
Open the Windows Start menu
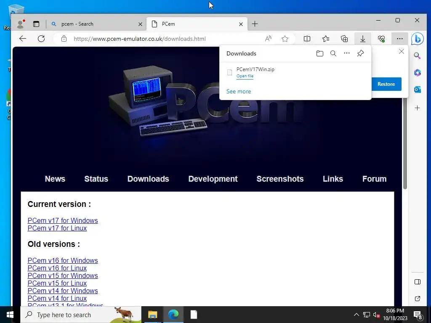tap(10, 315)
